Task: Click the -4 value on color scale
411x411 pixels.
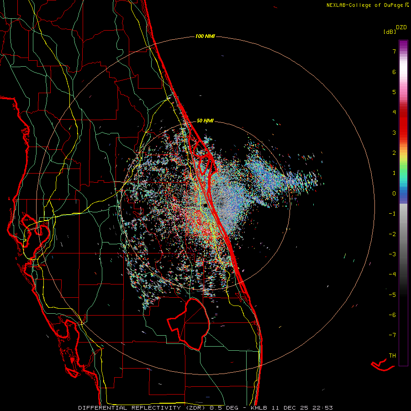Action: [392, 274]
